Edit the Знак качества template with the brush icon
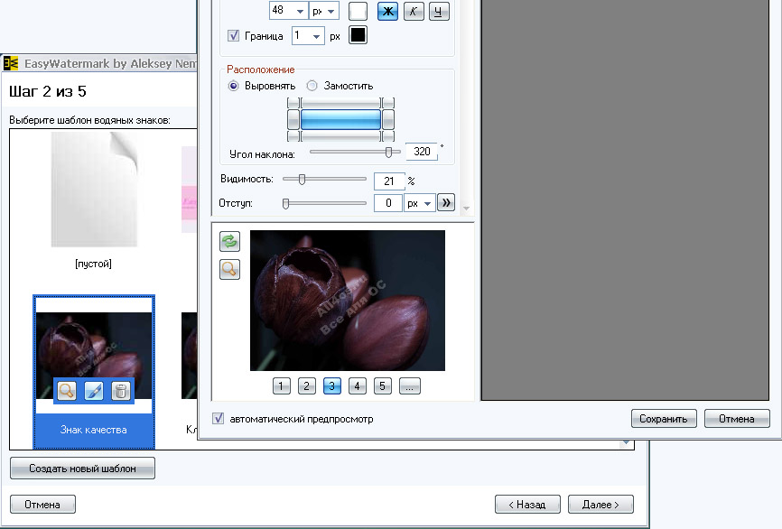The image size is (782, 529). click(x=94, y=391)
